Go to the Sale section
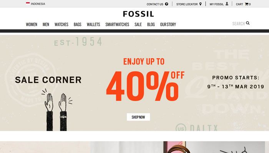269x153 pixels. tap(138, 24)
